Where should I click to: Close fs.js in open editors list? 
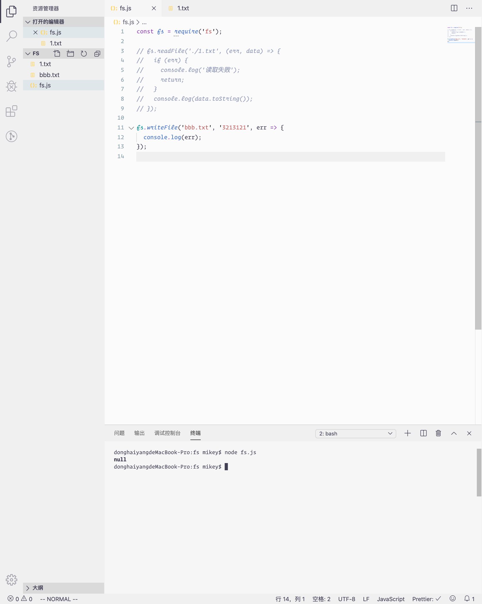(35, 32)
